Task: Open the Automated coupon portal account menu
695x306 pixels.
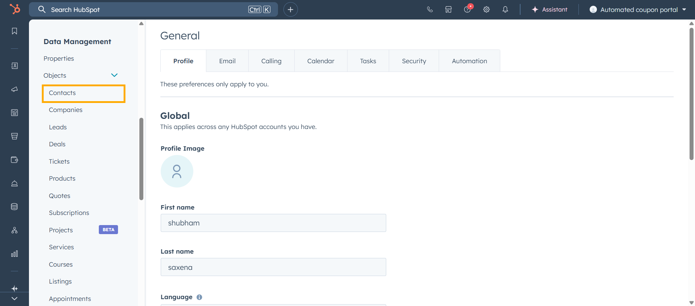Action: coord(638,10)
